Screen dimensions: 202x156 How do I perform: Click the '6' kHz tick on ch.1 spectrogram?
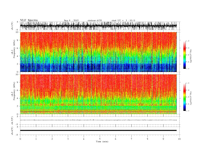(18, 48)
